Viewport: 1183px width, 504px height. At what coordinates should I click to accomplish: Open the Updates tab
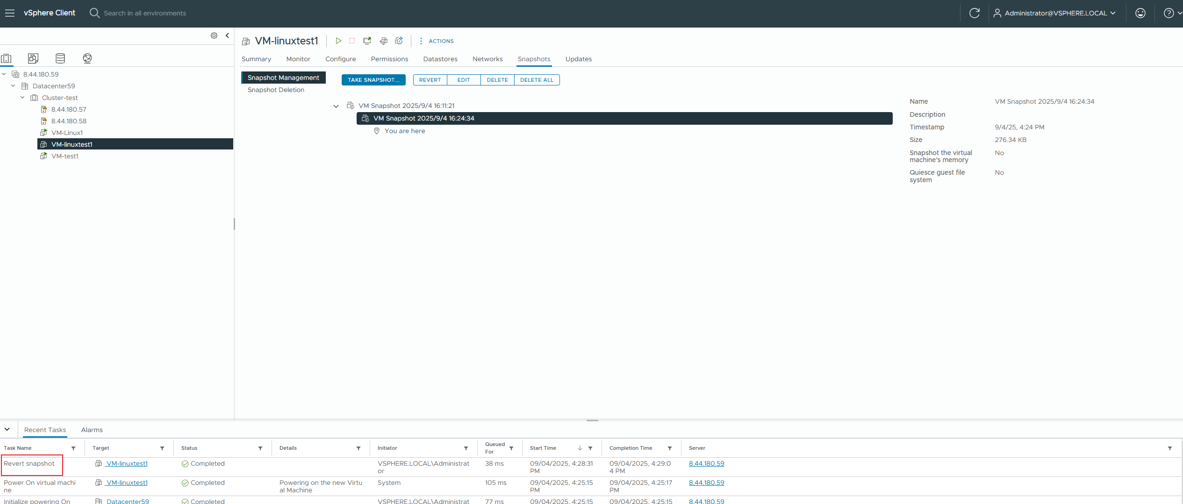(x=579, y=59)
